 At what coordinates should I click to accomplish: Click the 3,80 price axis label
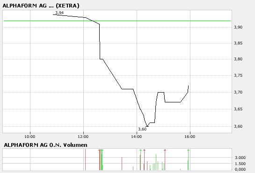[238, 59]
